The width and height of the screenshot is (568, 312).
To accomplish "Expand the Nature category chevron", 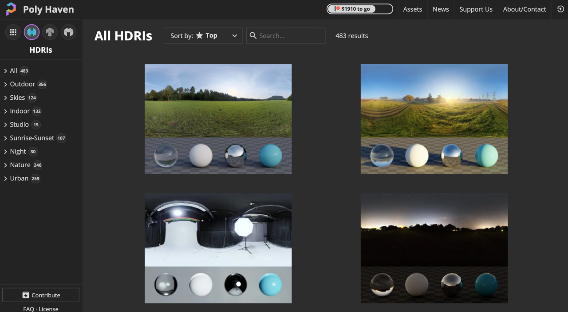I will (x=5, y=165).
